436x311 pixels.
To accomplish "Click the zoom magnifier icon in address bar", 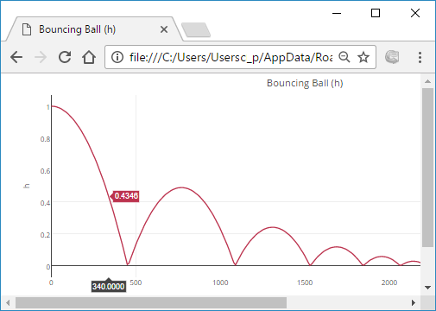I will (344, 57).
